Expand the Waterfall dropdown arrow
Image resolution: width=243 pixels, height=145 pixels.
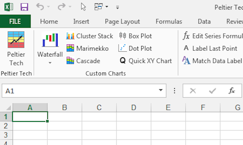(50, 63)
